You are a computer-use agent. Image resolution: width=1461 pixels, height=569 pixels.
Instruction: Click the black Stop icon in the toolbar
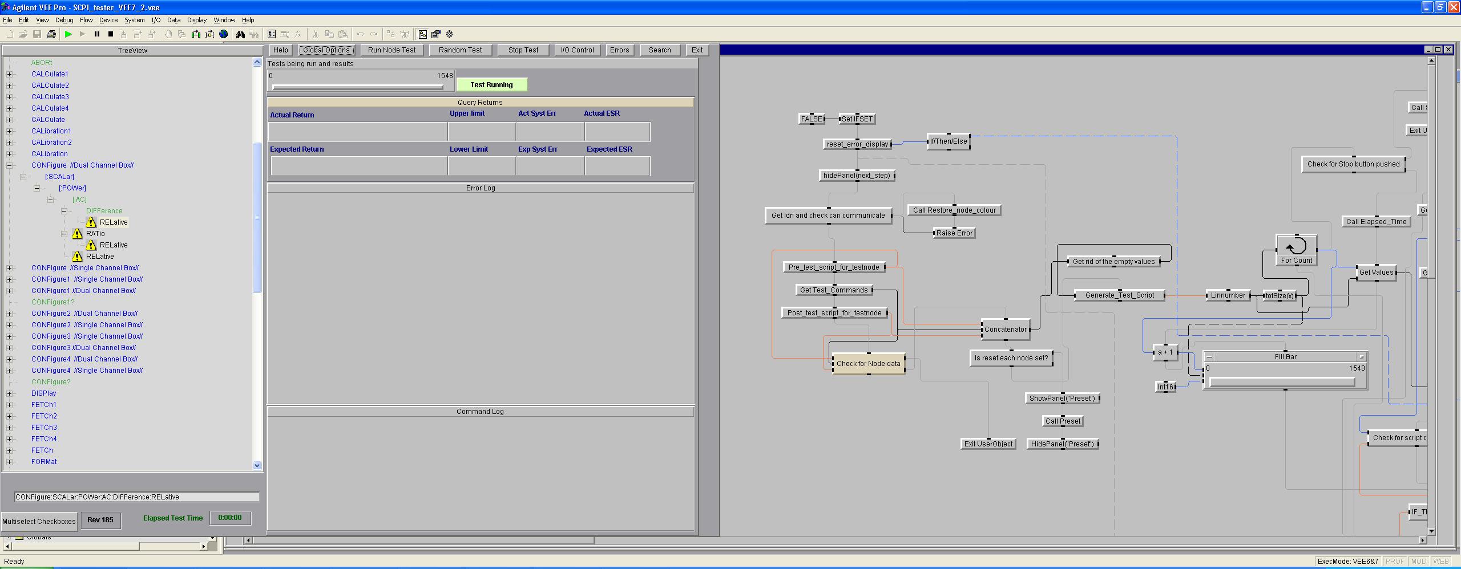tap(111, 34)
